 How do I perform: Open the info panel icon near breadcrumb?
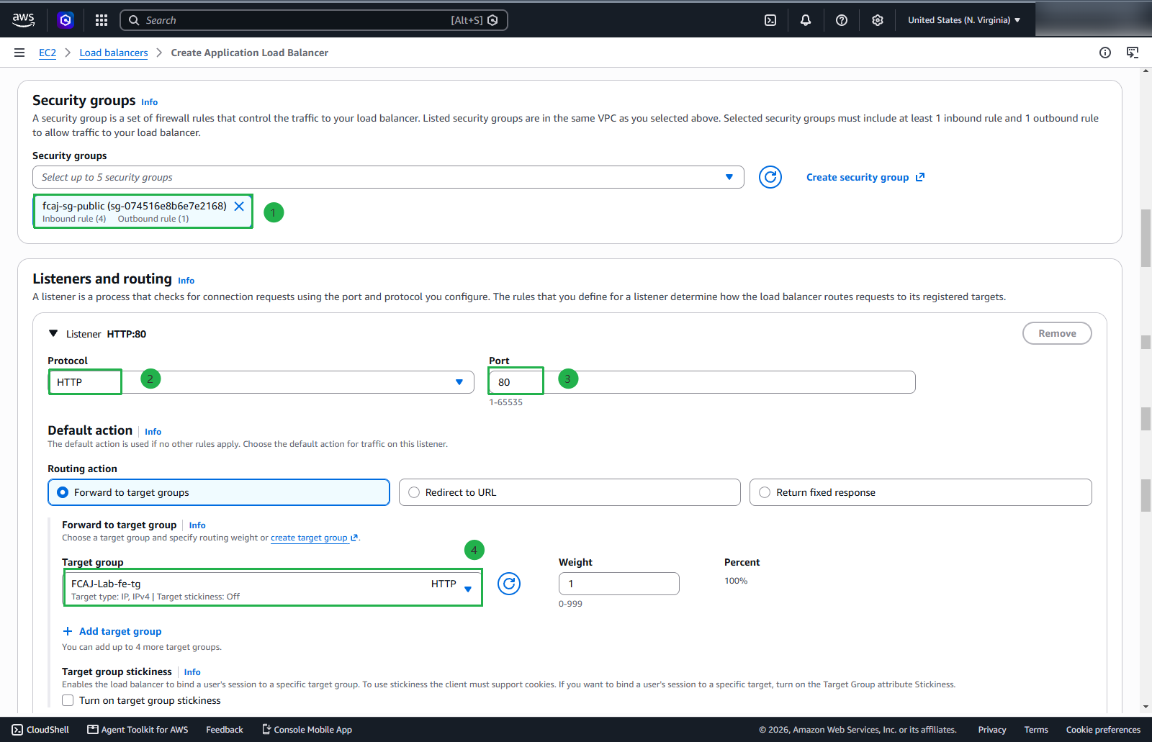tap(1105, 53)
